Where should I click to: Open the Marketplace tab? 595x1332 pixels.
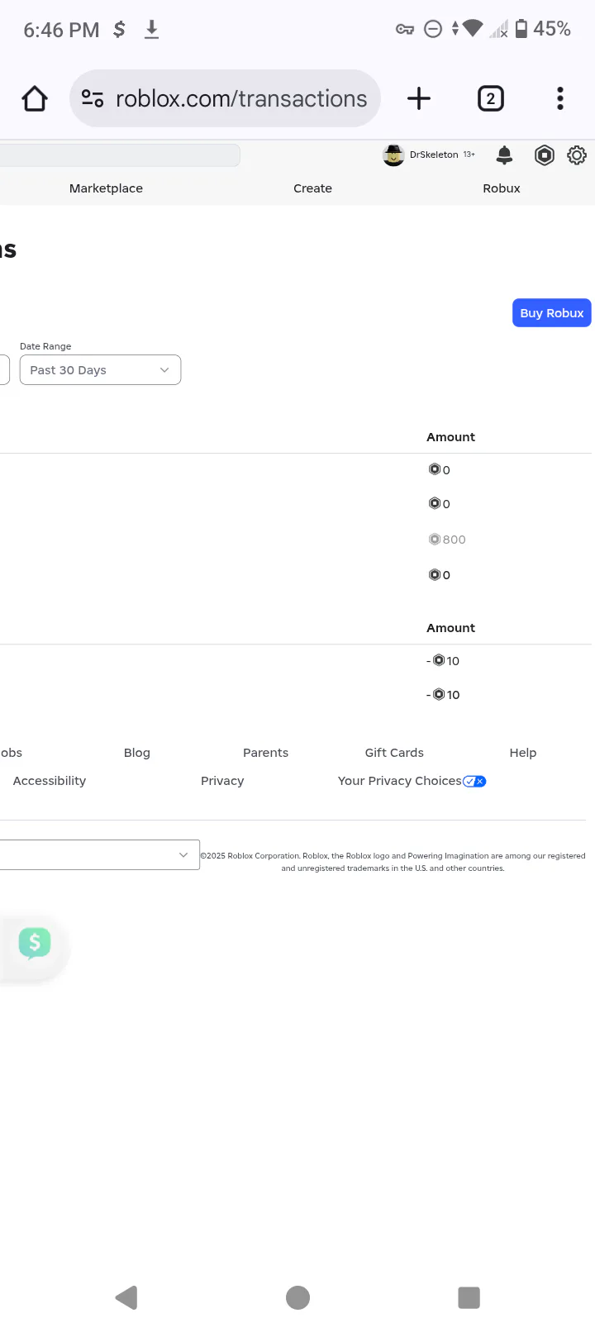click(x=106, y=188)
